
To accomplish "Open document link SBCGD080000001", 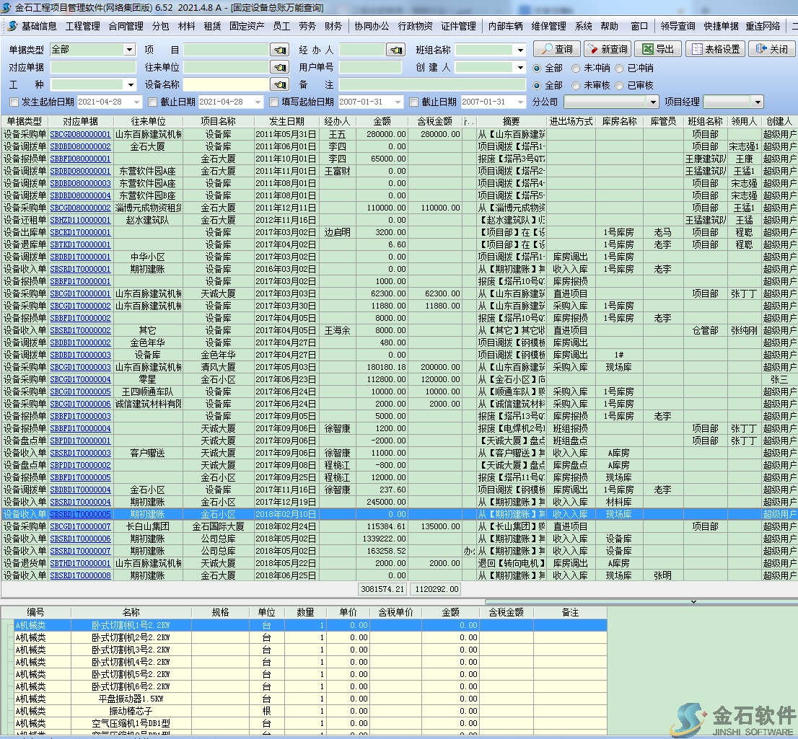I will pos(80,134).
